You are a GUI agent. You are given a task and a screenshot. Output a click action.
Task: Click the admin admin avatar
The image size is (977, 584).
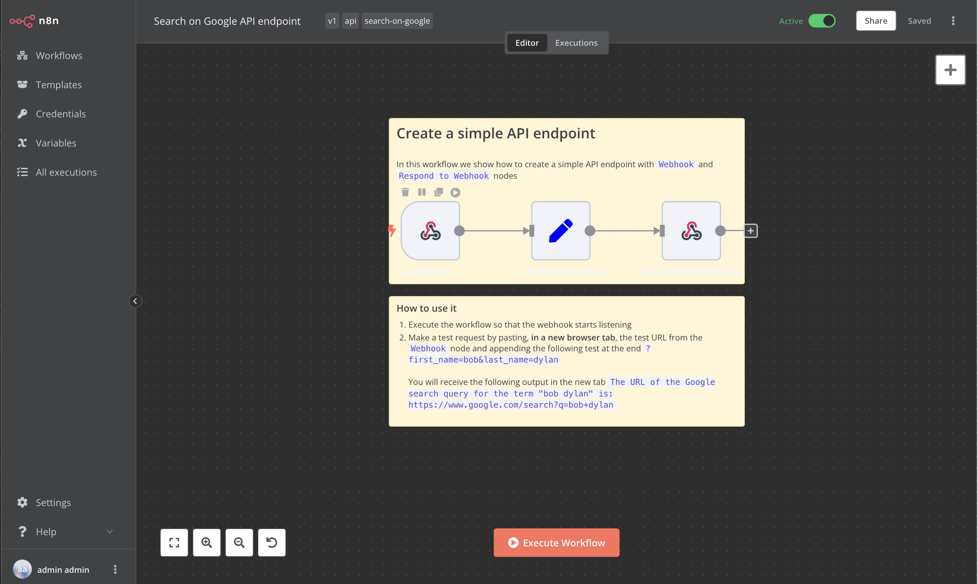pos(22,569)
